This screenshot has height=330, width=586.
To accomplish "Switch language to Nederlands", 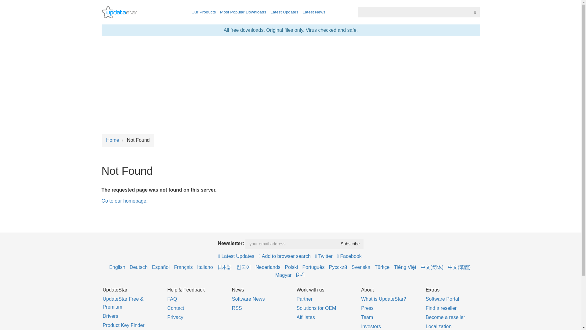I will click(x=268, y=267).
